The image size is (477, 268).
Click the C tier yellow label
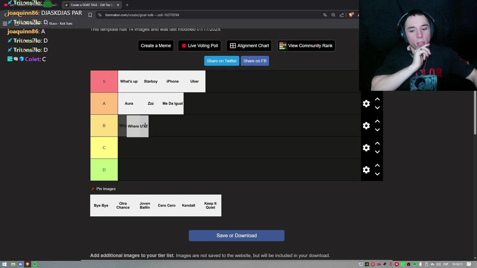(x=104, y=148)
